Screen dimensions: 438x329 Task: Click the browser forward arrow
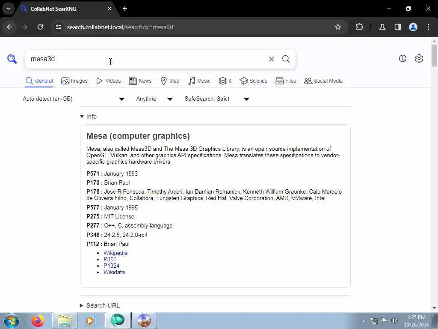click(25, 27)
